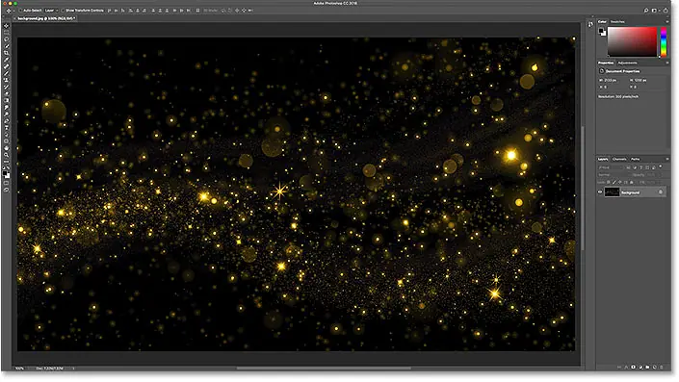Select the Zoom tool
The width and height of the screenshot is (679, 382).
6,155
